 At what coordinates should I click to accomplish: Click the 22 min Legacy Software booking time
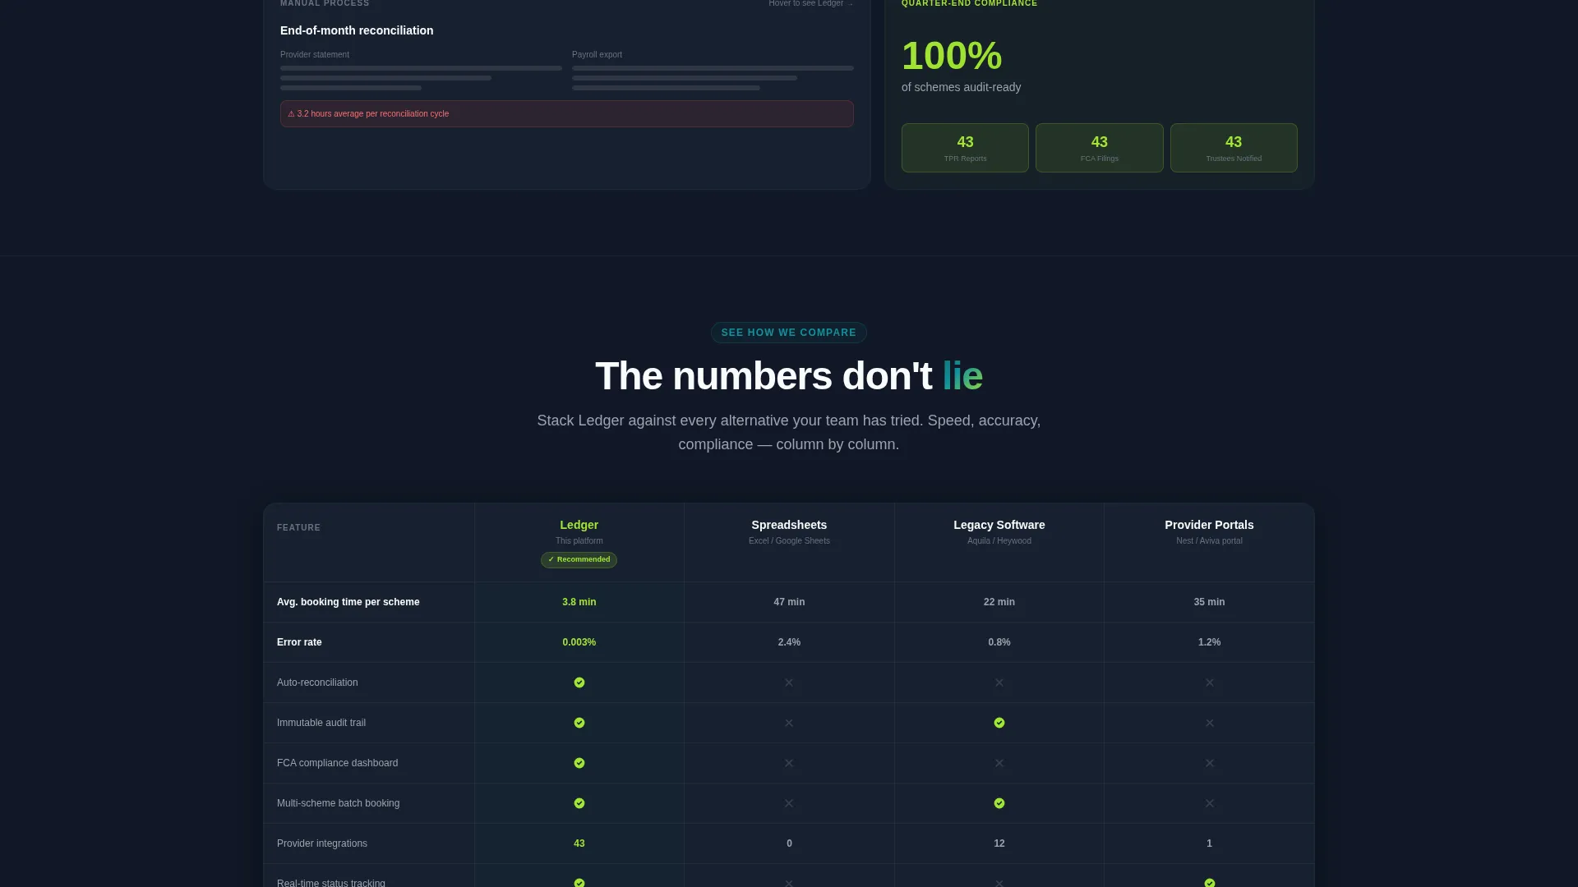pos(999,602)
